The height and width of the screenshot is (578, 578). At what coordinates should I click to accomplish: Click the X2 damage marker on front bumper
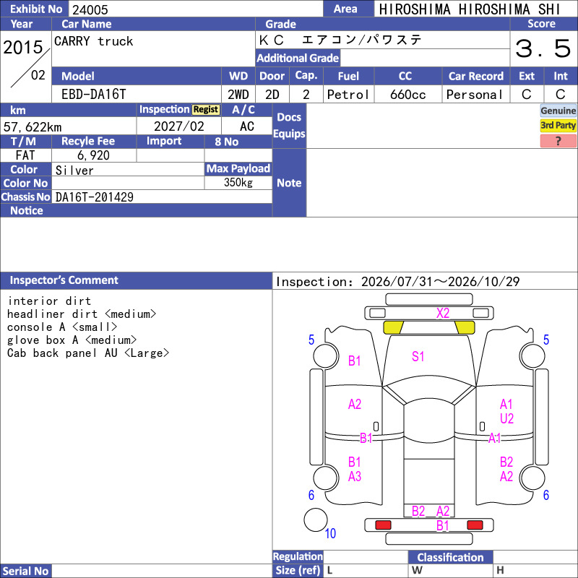(443, 314)
